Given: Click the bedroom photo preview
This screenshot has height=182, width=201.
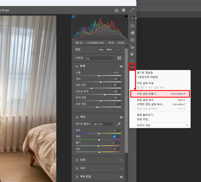Looking at the screenshot, I should pyautogui.click(x=28, y=99).
